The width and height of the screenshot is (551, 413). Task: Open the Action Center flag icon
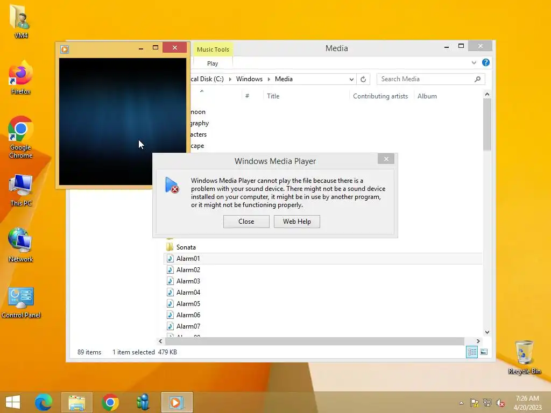pos(474,403)
